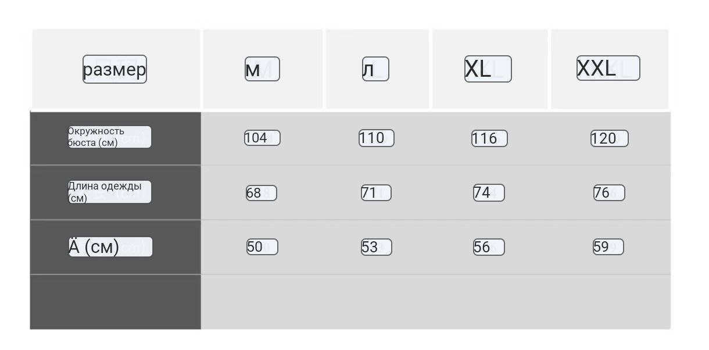This screenshot has height=350, width=709.
Task: Click length value 68 cell
Action: [262, 193]
